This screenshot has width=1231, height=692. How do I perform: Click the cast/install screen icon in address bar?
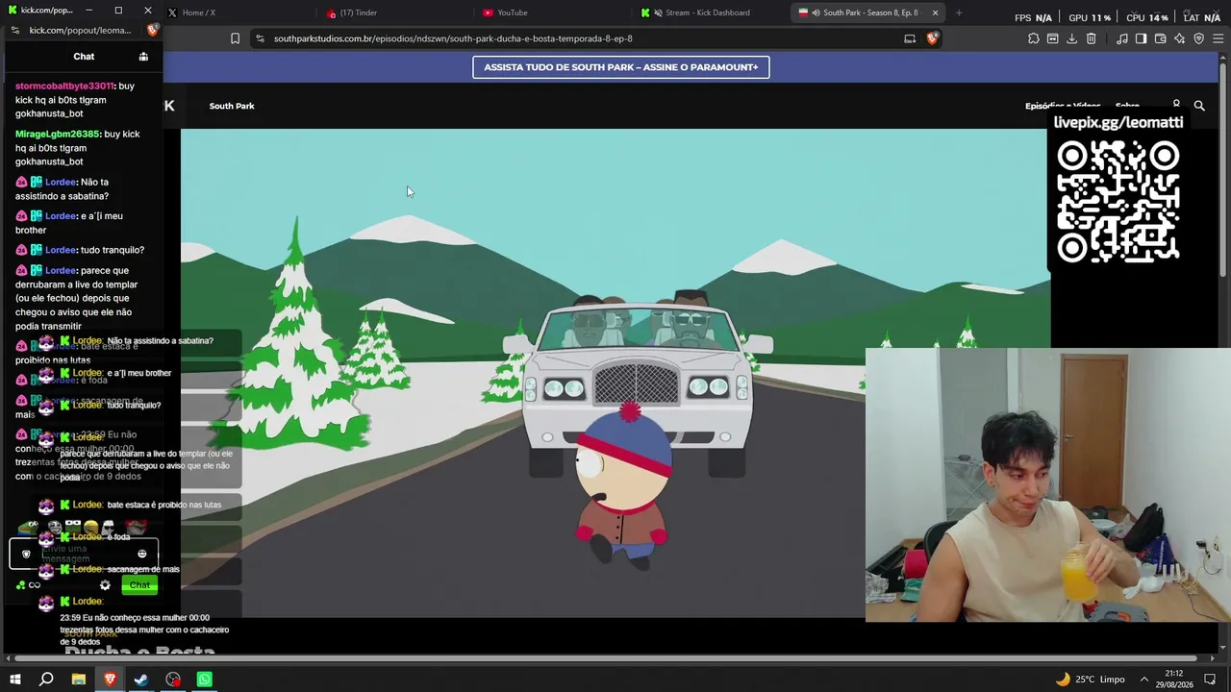point(910,38)
